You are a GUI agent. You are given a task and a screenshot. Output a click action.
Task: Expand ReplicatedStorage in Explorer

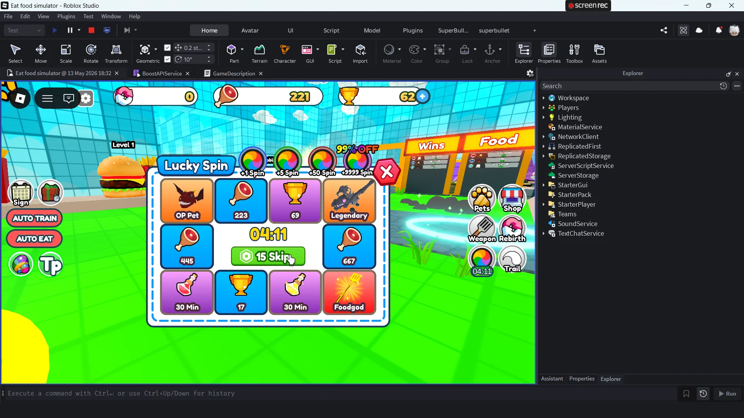click(544, 156)
